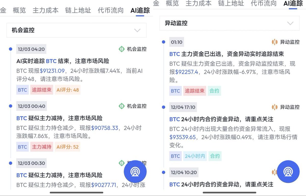
Task: Switch to 链上地址 tab on the 机会监控 screen
Action: (x=78, y=10)
